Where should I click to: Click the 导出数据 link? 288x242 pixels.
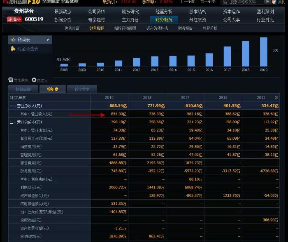click(21, 80)
